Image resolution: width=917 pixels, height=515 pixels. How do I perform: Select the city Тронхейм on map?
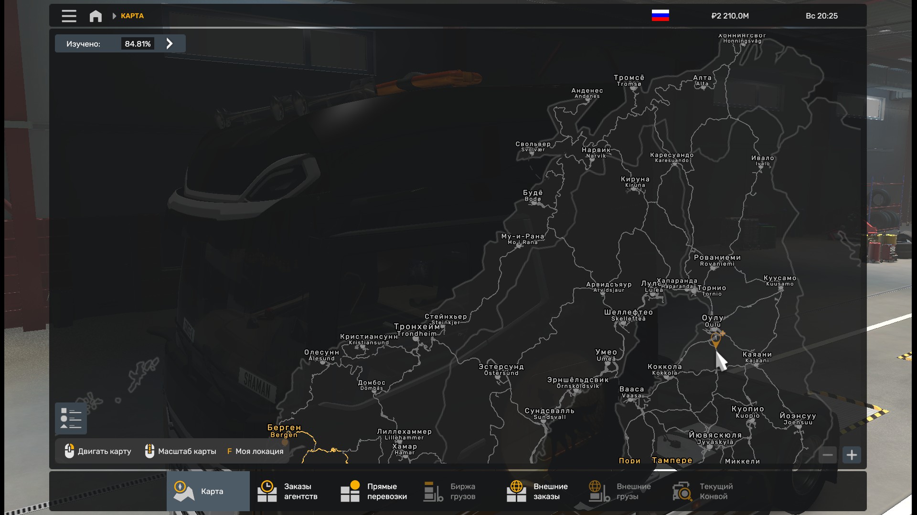click(417, 329)
